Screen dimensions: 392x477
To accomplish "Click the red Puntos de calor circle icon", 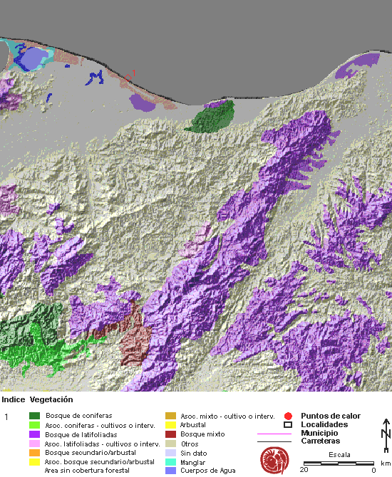I will click(x=288, y=416).
